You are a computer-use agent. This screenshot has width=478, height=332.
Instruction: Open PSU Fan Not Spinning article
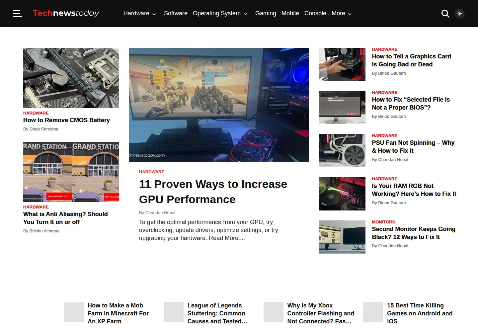pyautogui.click(x=413, y=147)
